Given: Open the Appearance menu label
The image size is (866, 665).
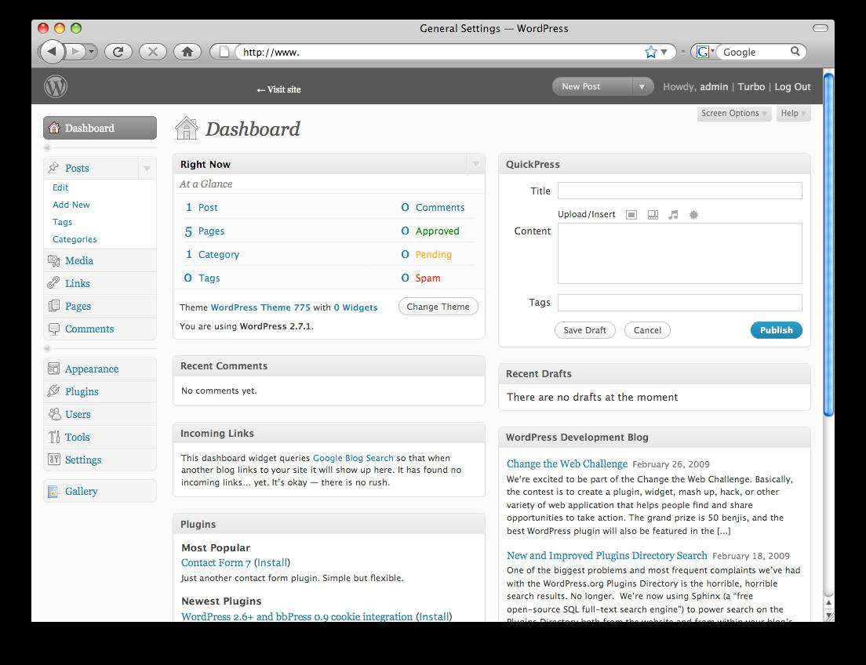Looking at the screenshot, I should pyautogui.click(x=92, y=369).
